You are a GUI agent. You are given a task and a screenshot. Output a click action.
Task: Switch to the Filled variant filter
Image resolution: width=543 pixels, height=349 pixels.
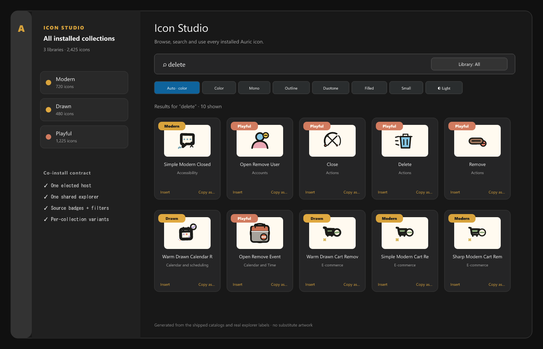pyautogui.click(x=369, y=88)
